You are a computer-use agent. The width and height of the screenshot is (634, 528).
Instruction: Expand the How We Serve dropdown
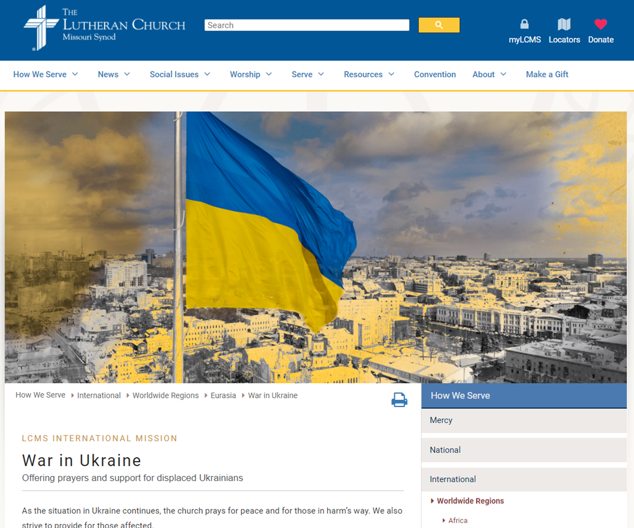(x=75, y=75)
